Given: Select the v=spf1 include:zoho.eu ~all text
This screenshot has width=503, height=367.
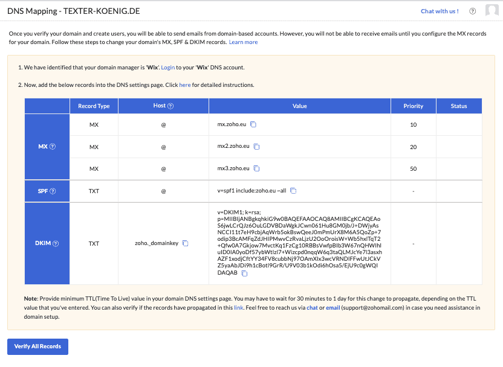Looking at the screenshot, I should pyautogui.click(x=252, y=191).
